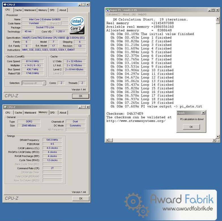
Task: Switch to Mainboard tab in bottom CPU-Z window
Action: pyautogui.click(x=30, y=113)
